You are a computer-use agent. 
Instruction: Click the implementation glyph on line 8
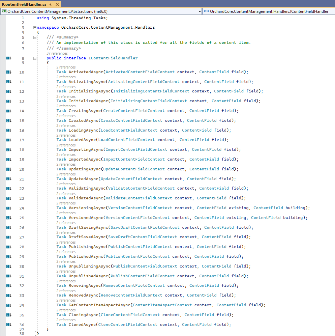tap(9, 58)
